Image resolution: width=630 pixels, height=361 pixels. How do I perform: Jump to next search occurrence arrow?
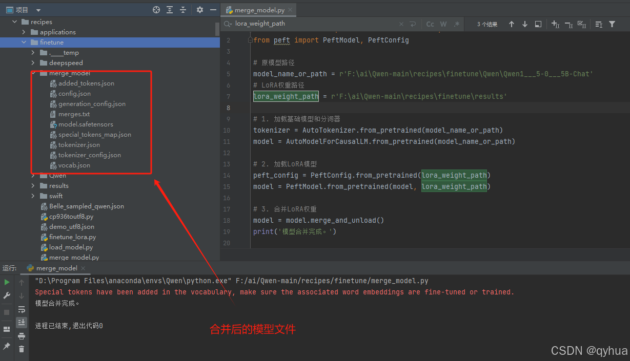[524, 24]
